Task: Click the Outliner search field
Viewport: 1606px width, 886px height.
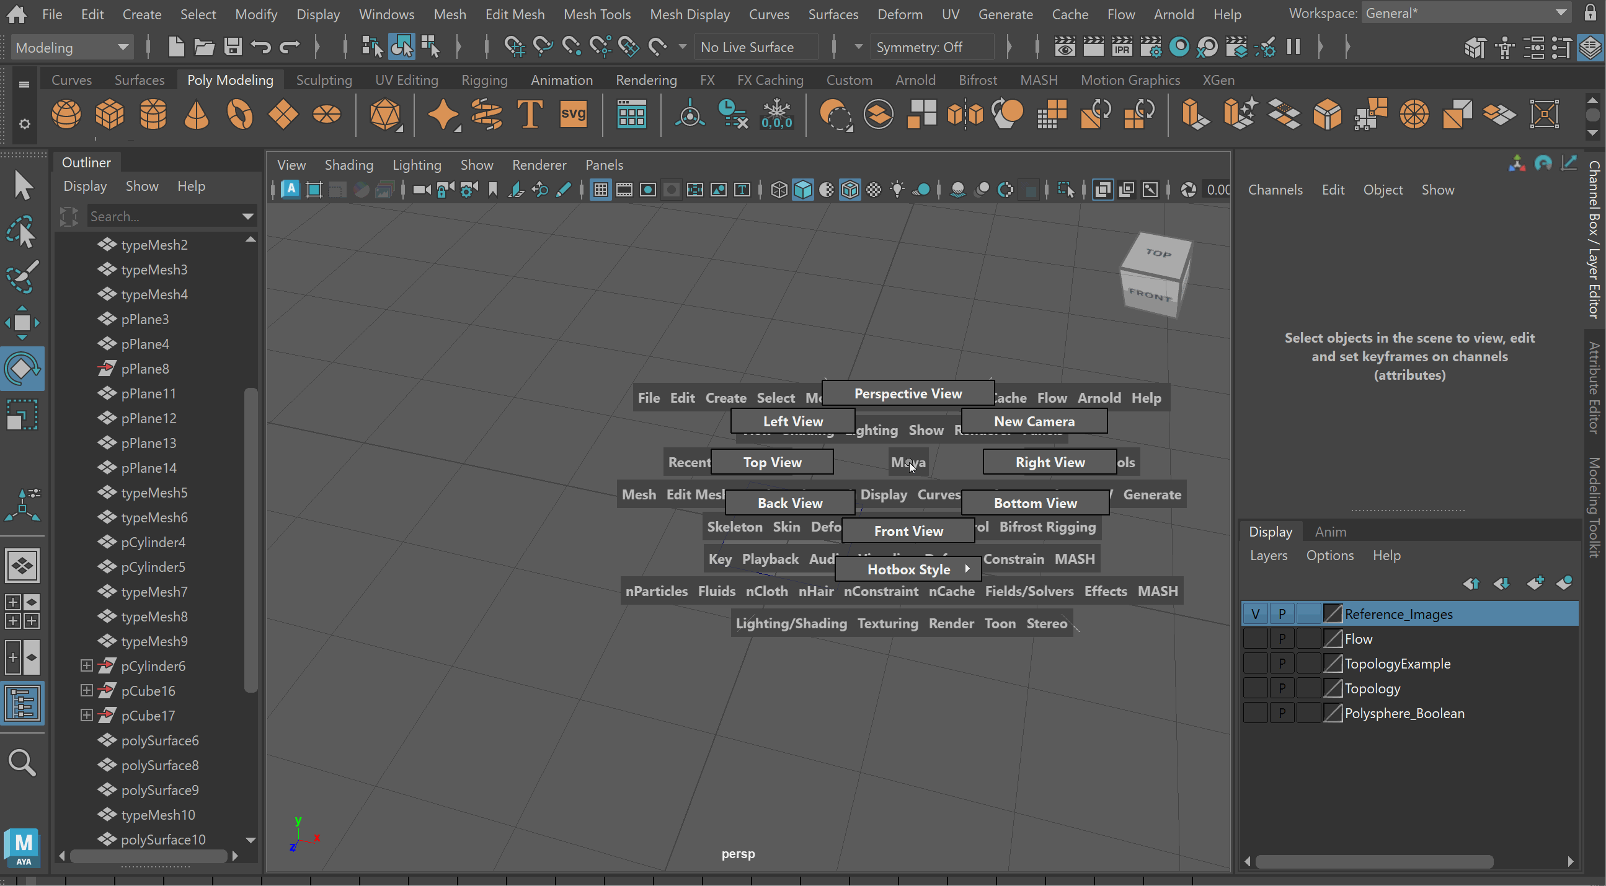Action: tap(165, 216)
